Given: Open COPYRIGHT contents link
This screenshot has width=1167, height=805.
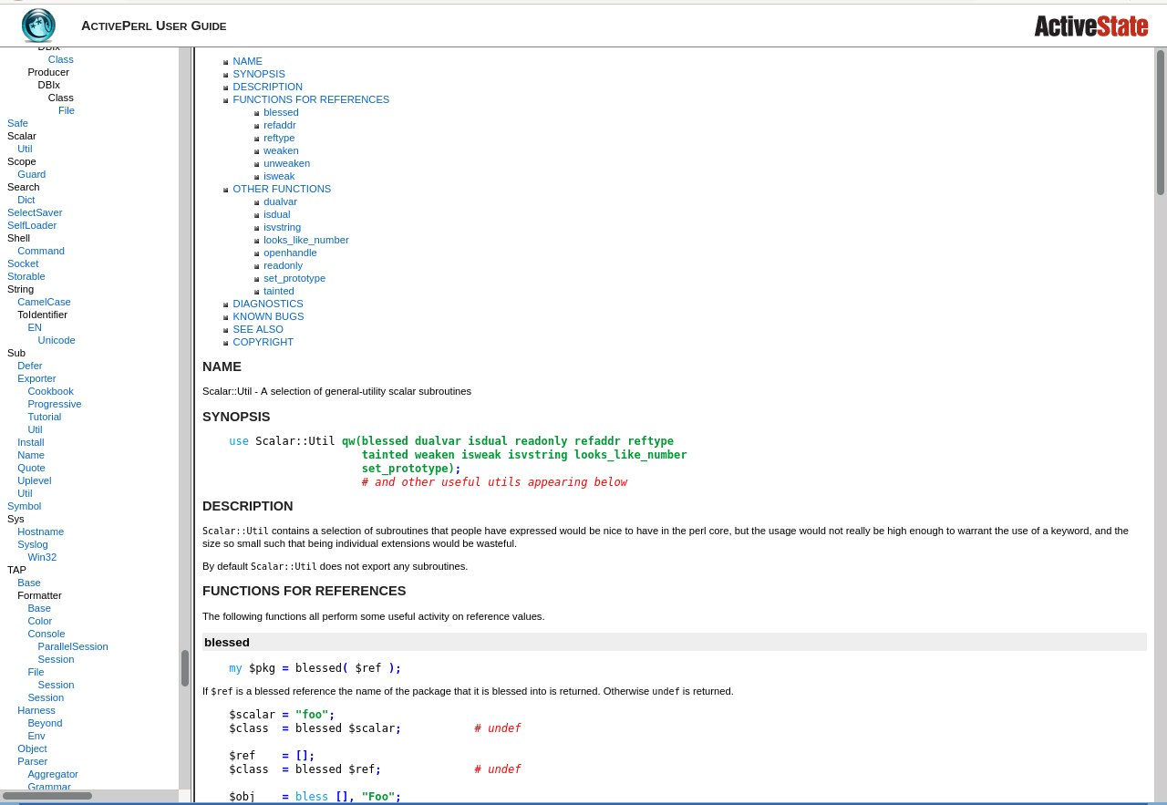Looking at the screenshot, I should tap(263, 342).
